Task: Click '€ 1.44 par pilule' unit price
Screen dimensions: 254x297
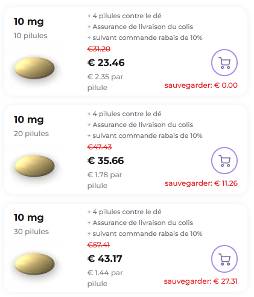Action: [x=105, y=278]
